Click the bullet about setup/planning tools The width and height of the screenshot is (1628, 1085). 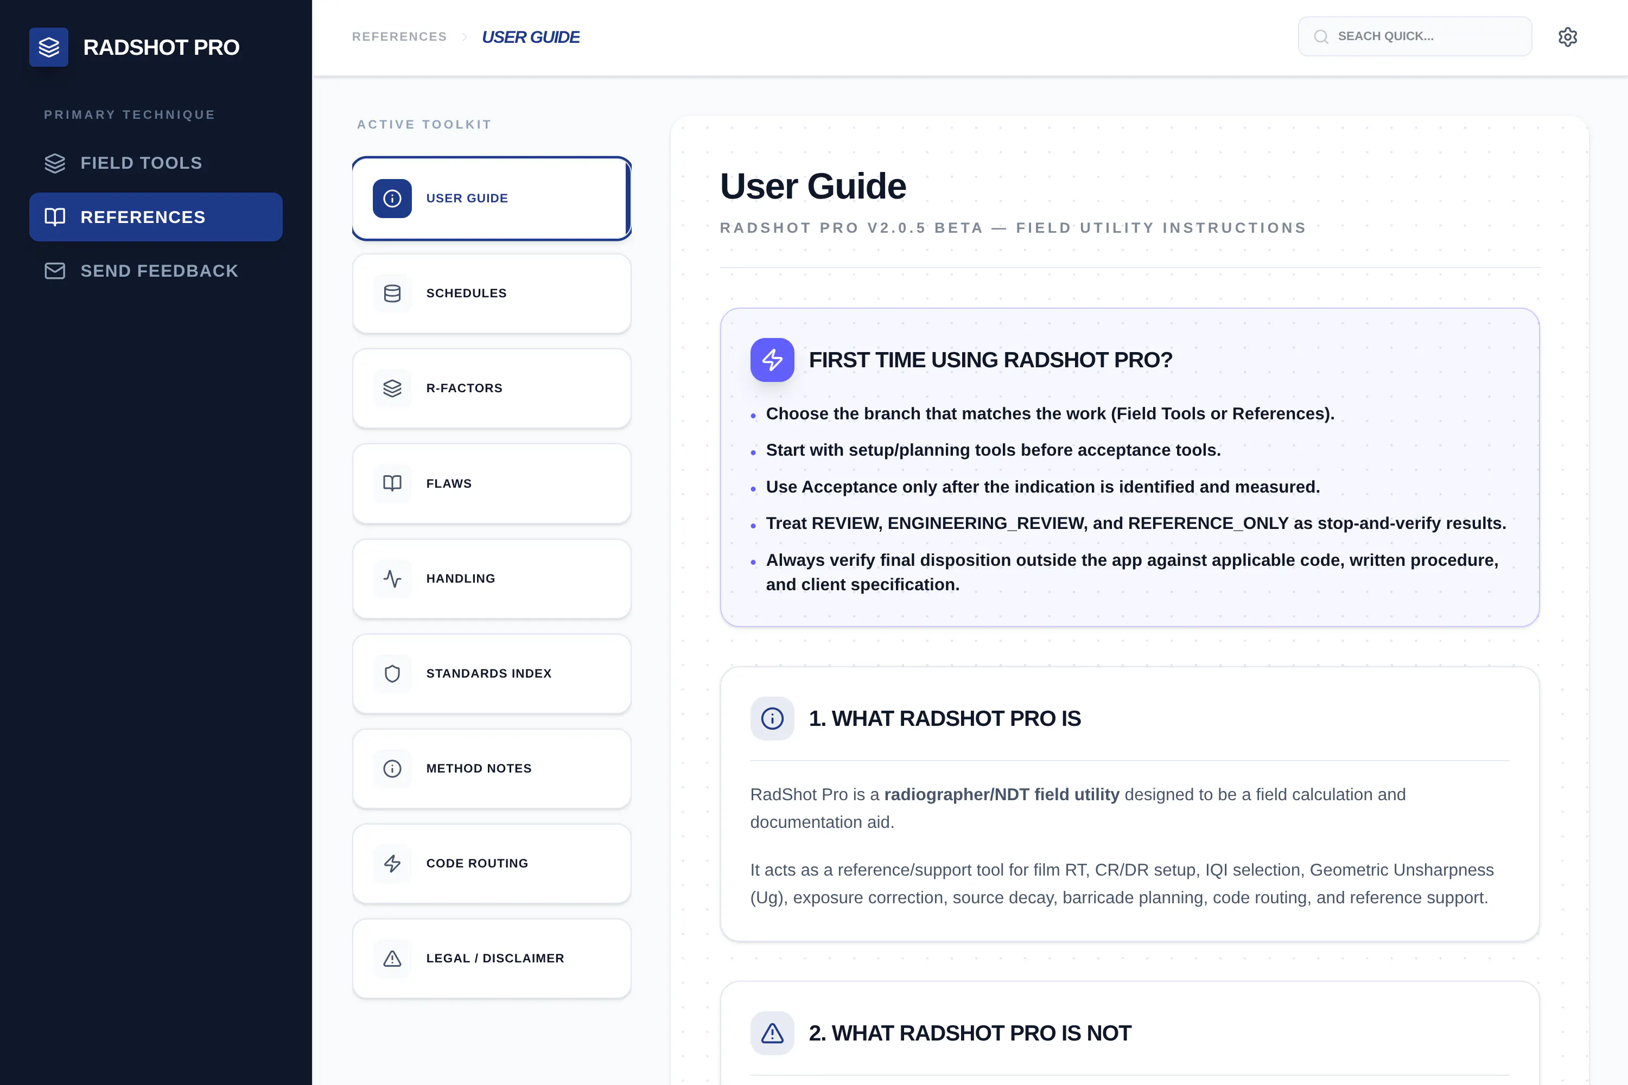tap(993, 450)
